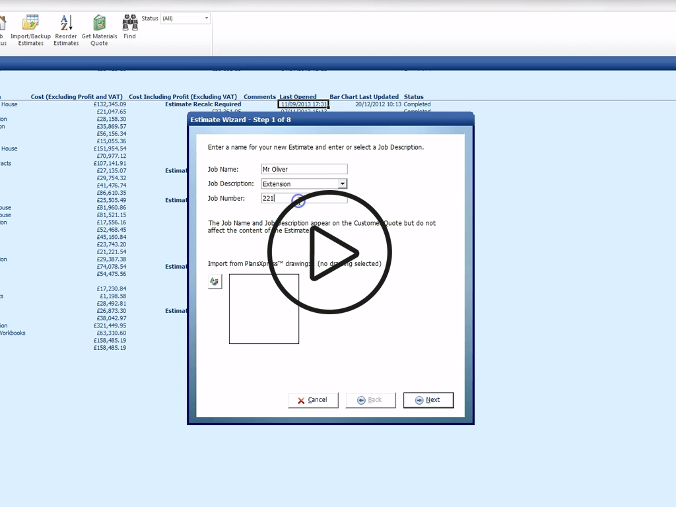Select the £26,873.30 cost cell
This screenshot has height=507, width=676.
coord(111,311)
